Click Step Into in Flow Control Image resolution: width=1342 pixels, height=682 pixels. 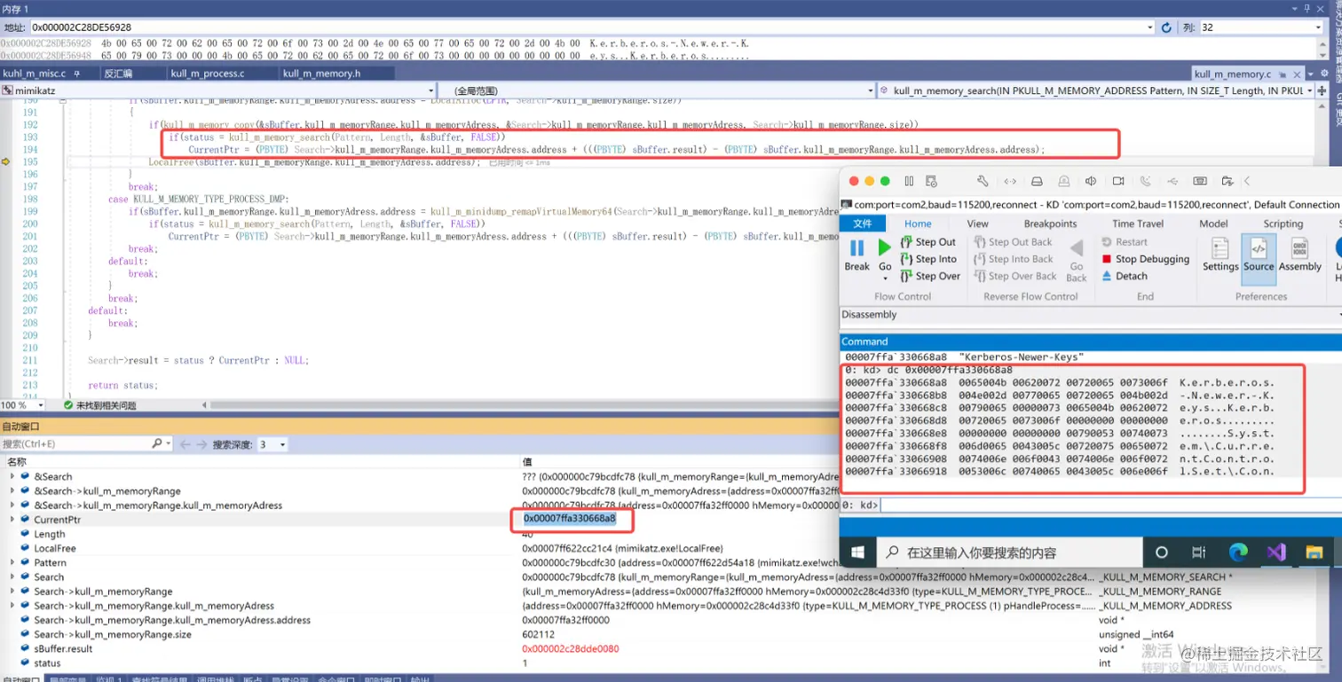coord(928,259)
